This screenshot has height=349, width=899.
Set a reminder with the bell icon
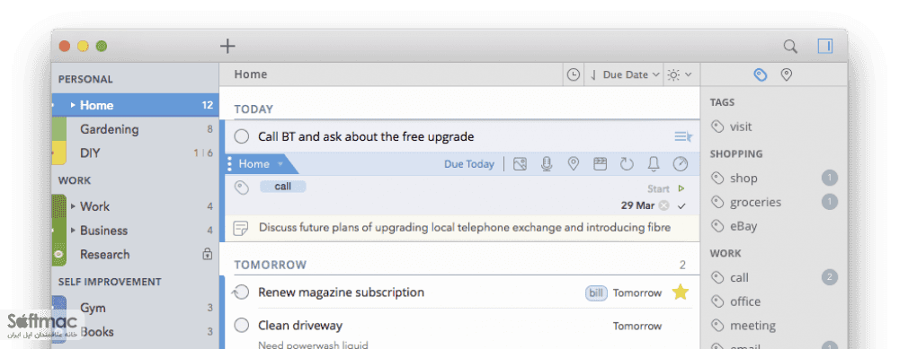coord(653,164)
